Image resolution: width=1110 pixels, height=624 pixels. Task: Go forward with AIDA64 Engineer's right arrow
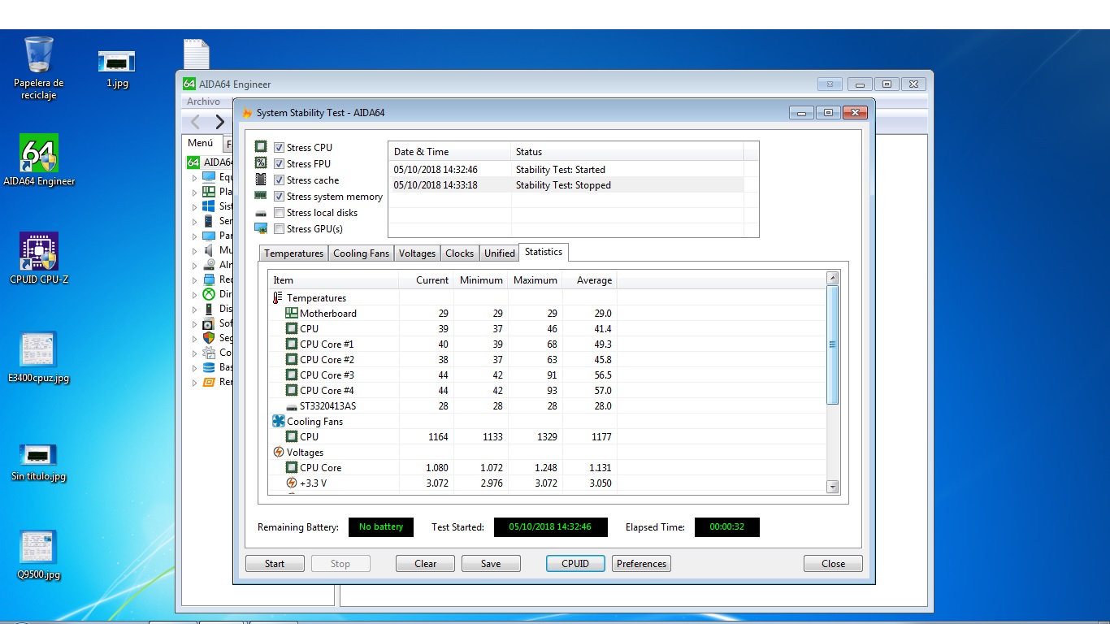point(219,123)
